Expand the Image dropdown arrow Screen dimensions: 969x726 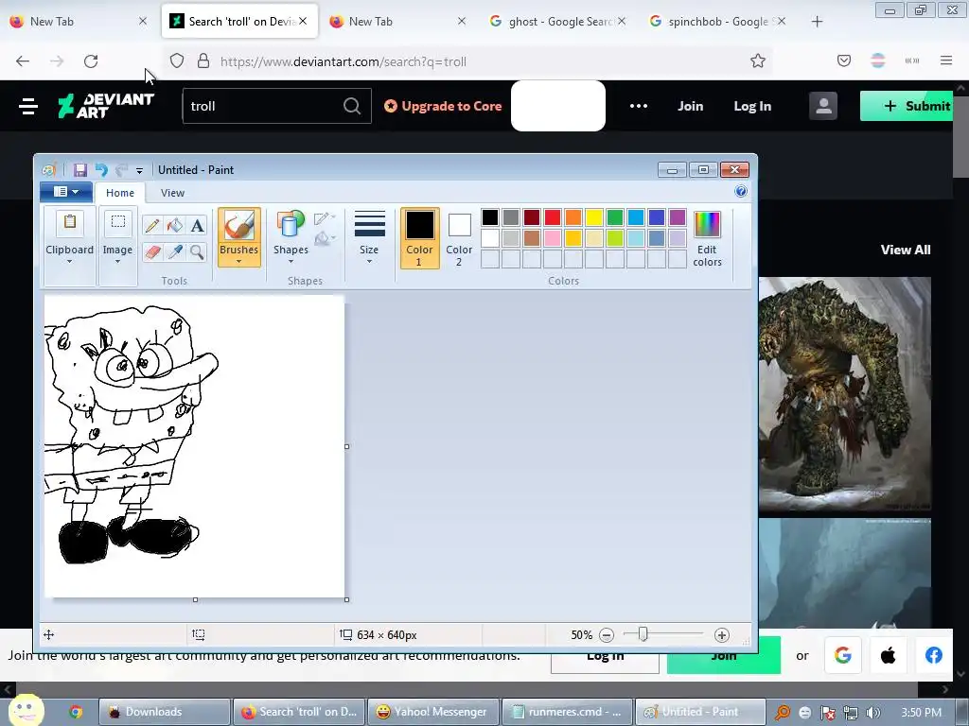click(x=117, y=262)
